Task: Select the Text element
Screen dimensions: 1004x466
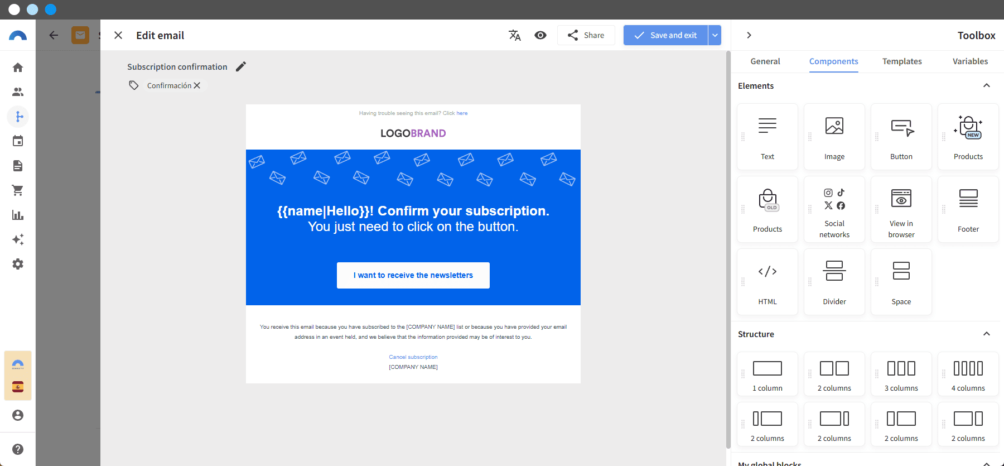Action: pos(768,137)
